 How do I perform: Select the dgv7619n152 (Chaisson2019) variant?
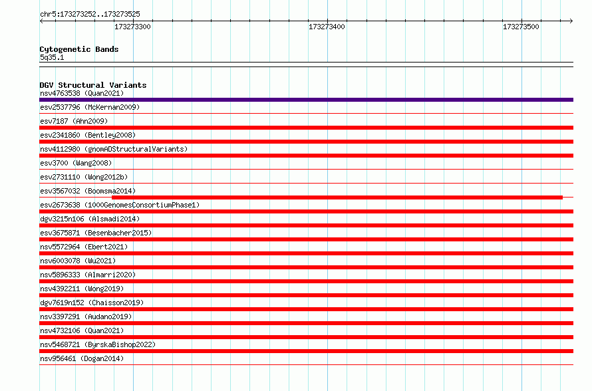[92, 303]
